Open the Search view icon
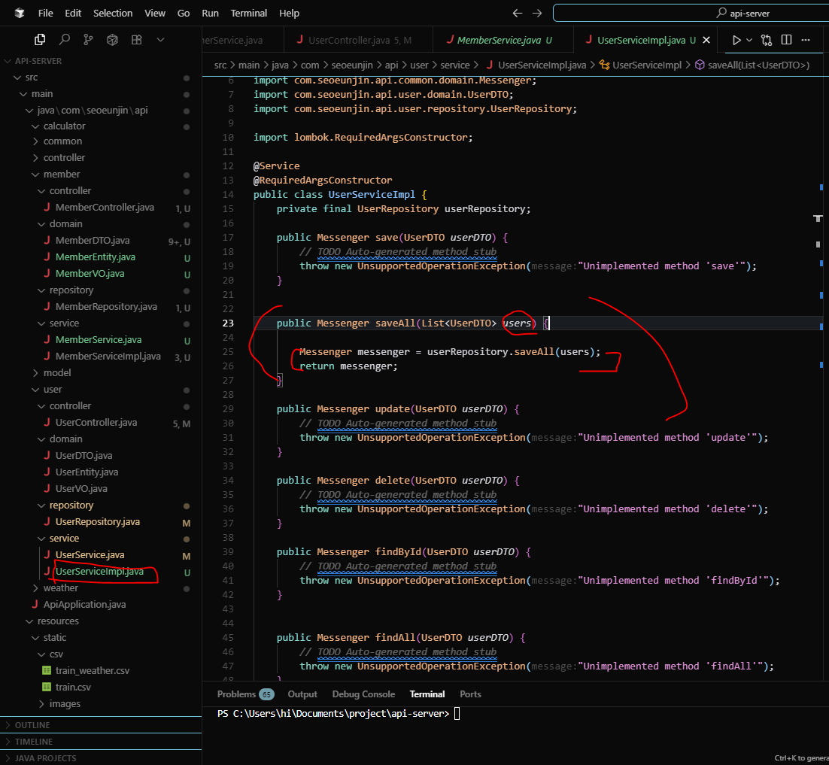Viewport: 829px width, 765px height. pos(65,40)
